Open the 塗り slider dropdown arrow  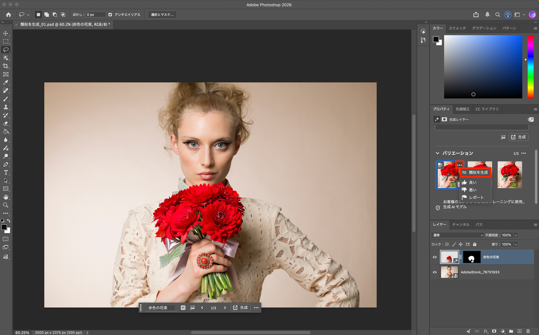click(x=516, y=244)
